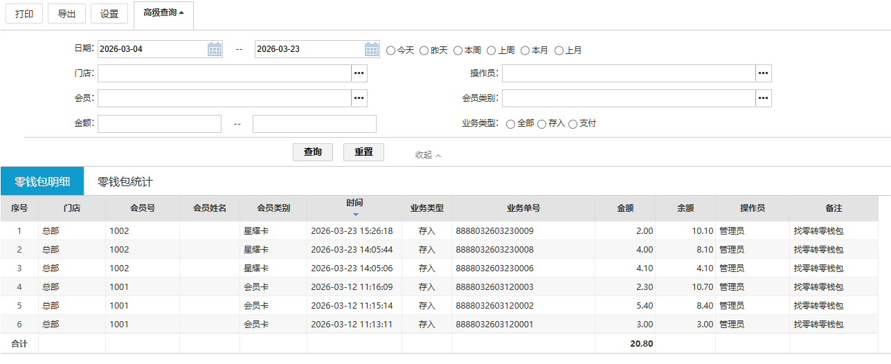Click the 查询 search button

(313, 152)
